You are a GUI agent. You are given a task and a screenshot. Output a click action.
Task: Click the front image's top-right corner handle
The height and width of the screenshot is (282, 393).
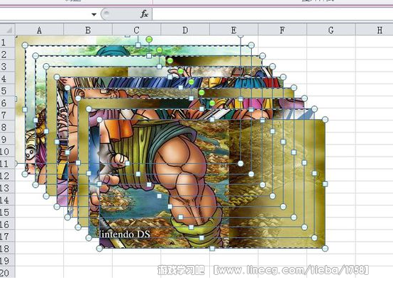[325, 120]
